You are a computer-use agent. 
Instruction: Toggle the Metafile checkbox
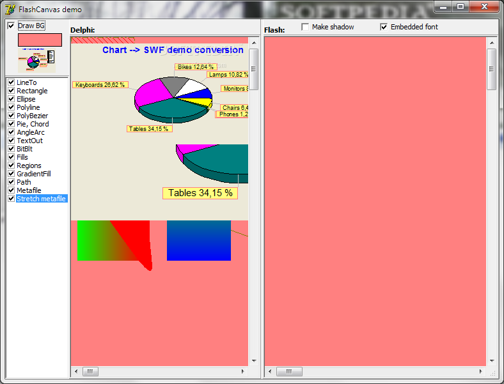pos(12,190)
